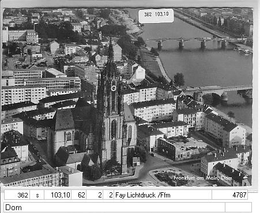260x213 pixels.
Task: Click the empty field right of Dom
Action: 238,207
